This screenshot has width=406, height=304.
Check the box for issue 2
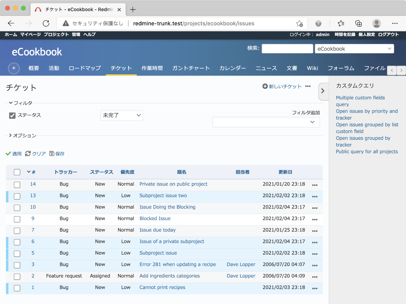pos(17,277)
